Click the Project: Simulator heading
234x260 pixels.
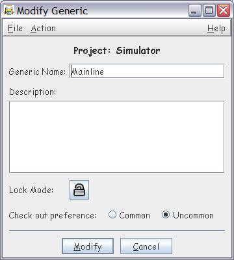coord(117,51)
